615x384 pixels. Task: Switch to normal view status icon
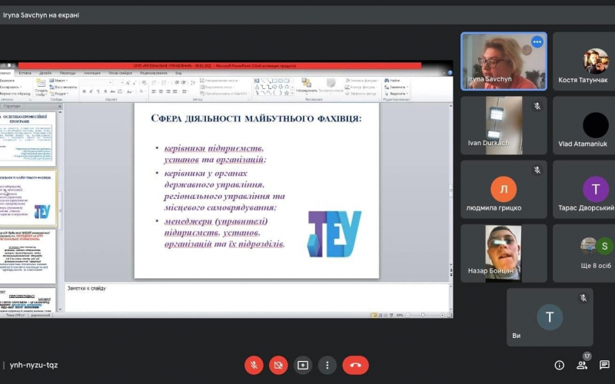tap(374, 315)
